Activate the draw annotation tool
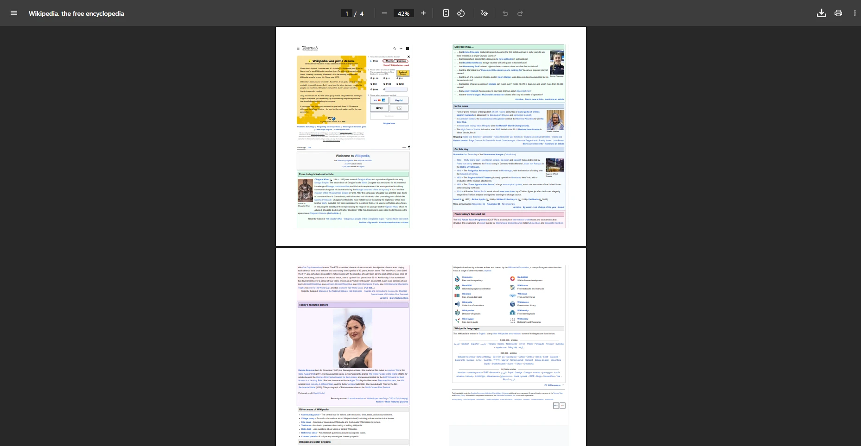 (484, 13)
